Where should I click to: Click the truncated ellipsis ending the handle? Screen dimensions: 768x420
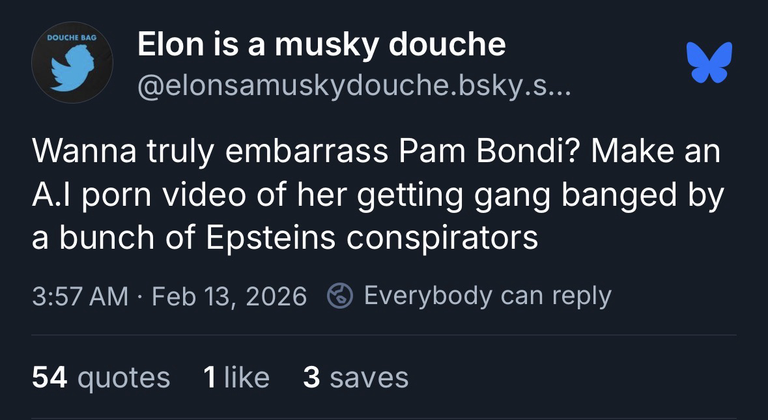[x=560, y=88]
